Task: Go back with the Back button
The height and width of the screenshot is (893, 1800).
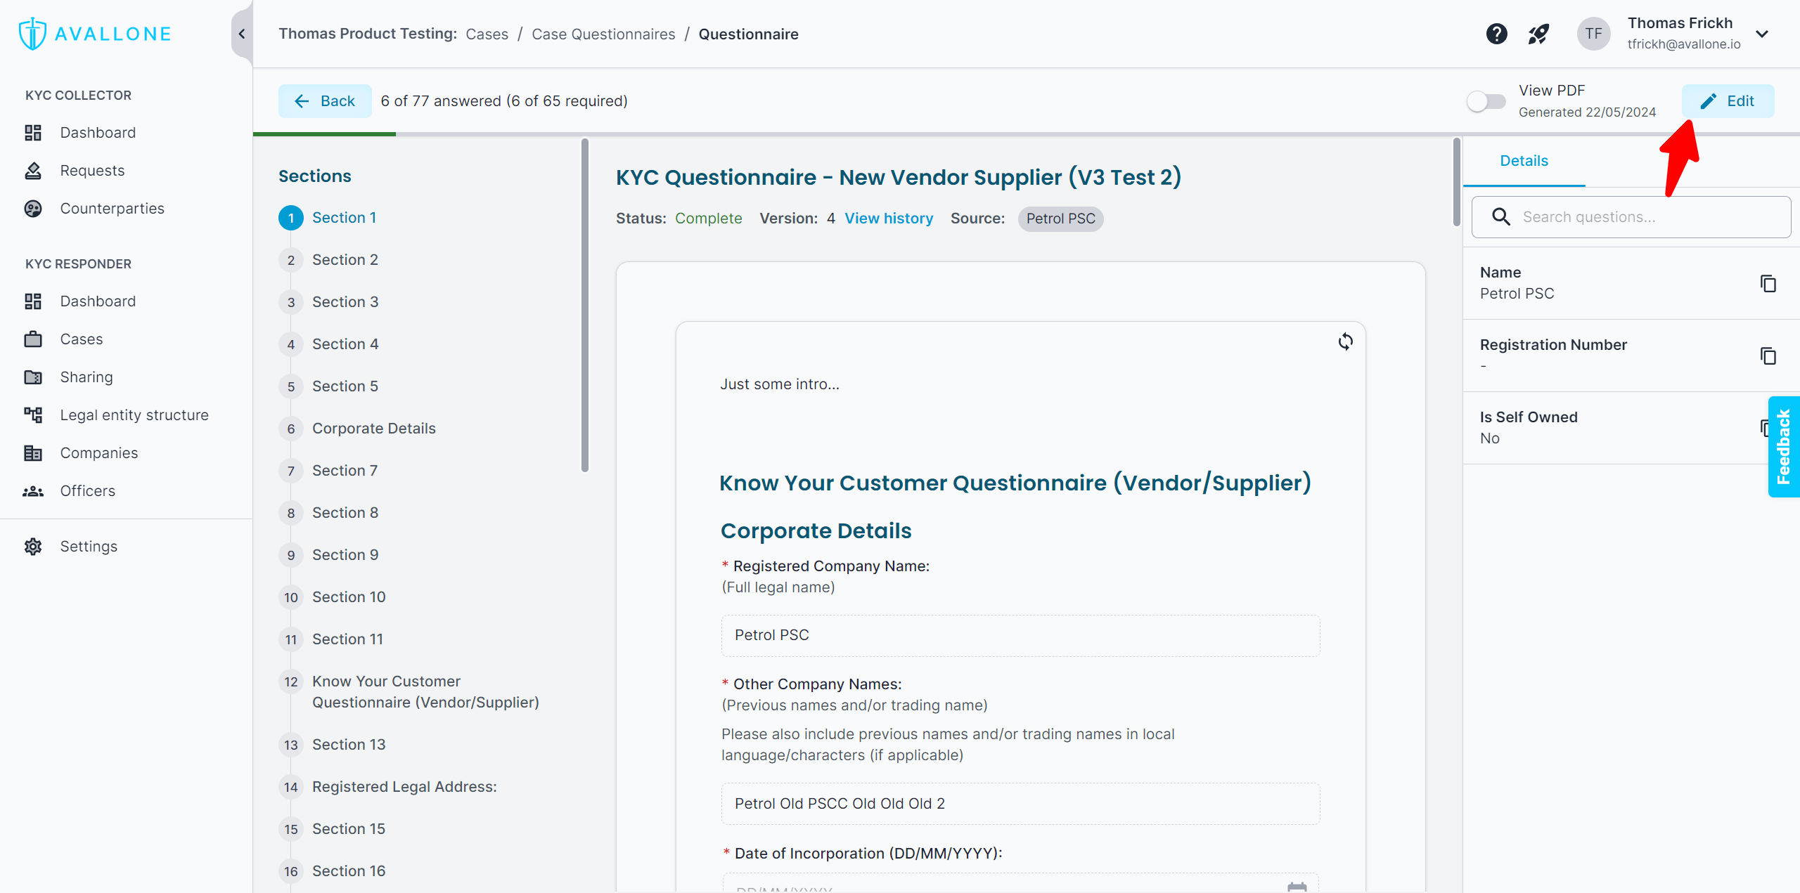Action: (325, 101)
